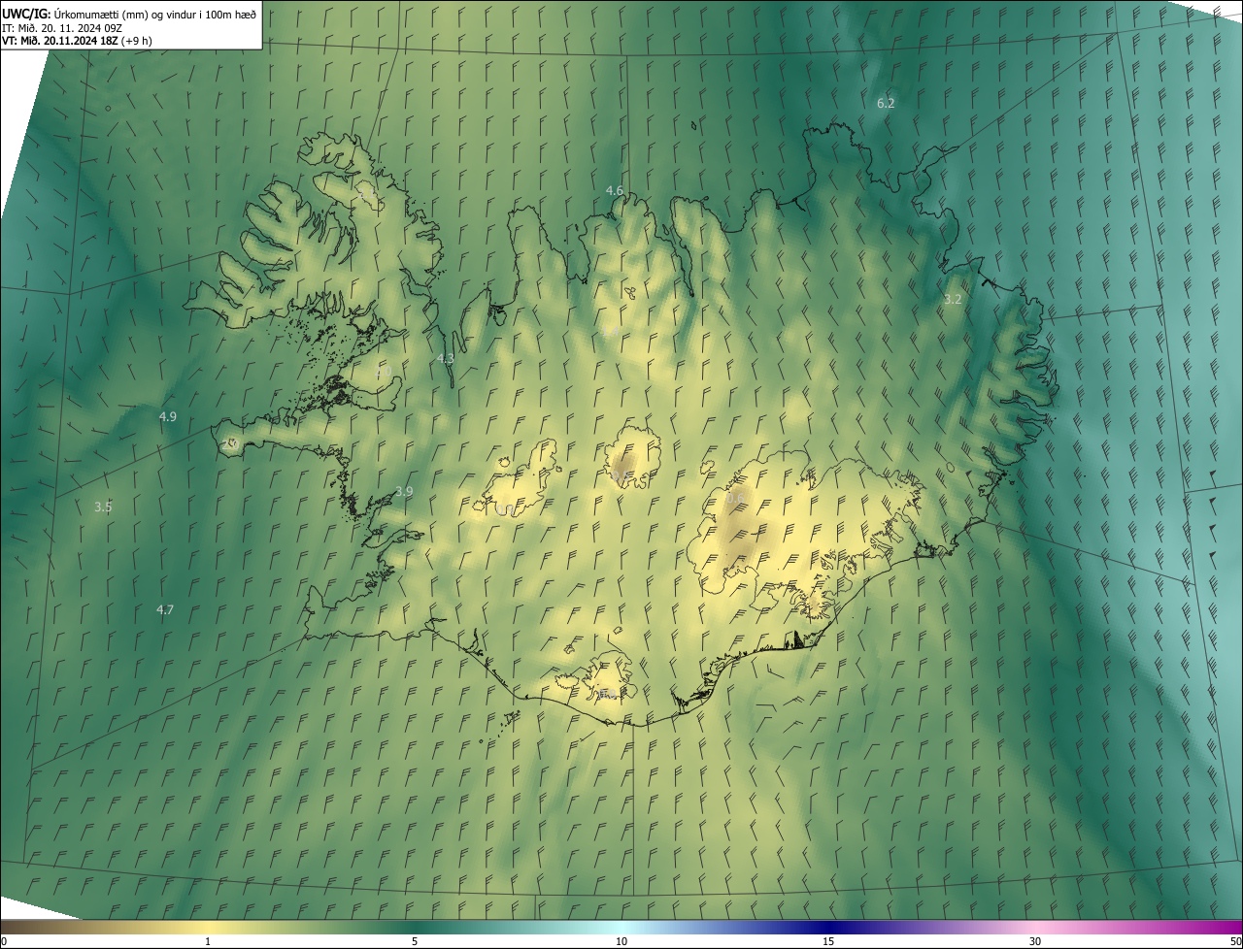Screen dimensions: 1243x949
Task: Click the colorbar tick label 15
Action: [x=828, y=941]
